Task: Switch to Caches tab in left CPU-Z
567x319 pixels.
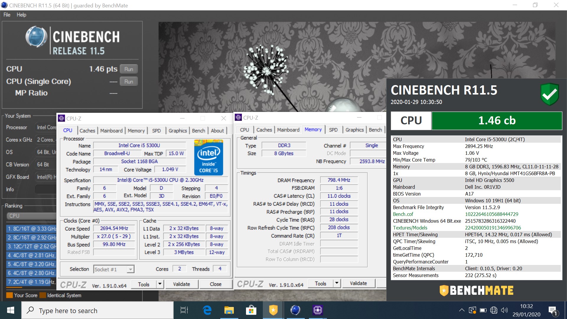Action: pyautogui.click(x=87, y=131)
